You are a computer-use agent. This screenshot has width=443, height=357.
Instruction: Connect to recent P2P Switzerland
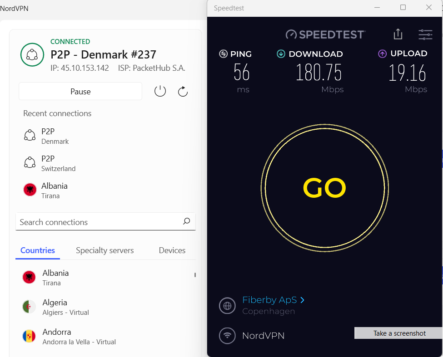click(58, 163)
